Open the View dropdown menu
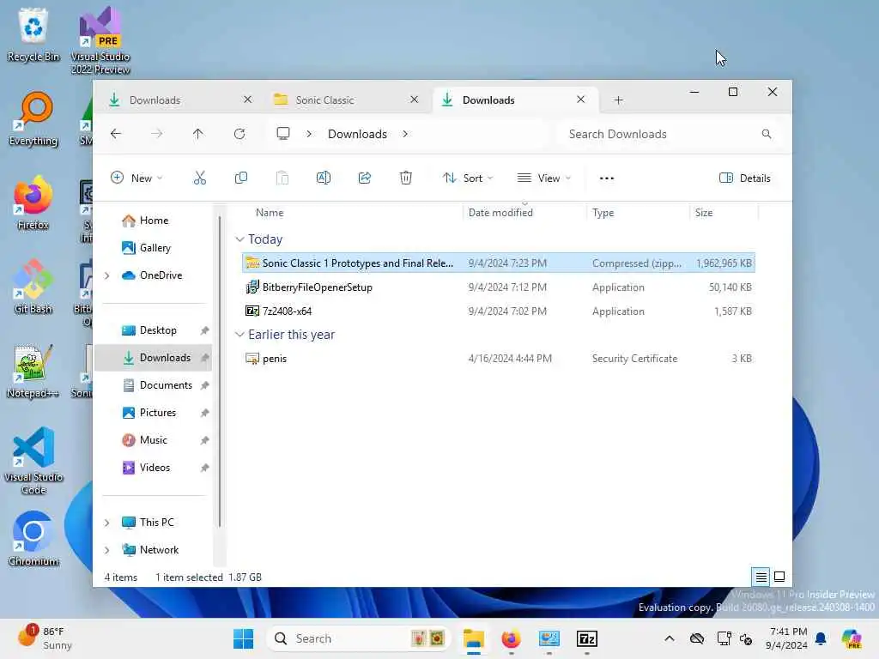The height and width of the screenshot is (659, 879). (543, 178)
